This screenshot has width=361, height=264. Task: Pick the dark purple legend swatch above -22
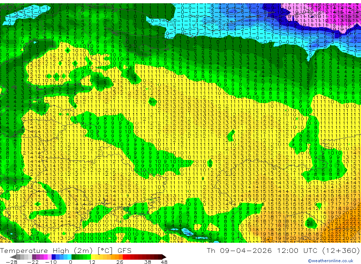[34, 257]
